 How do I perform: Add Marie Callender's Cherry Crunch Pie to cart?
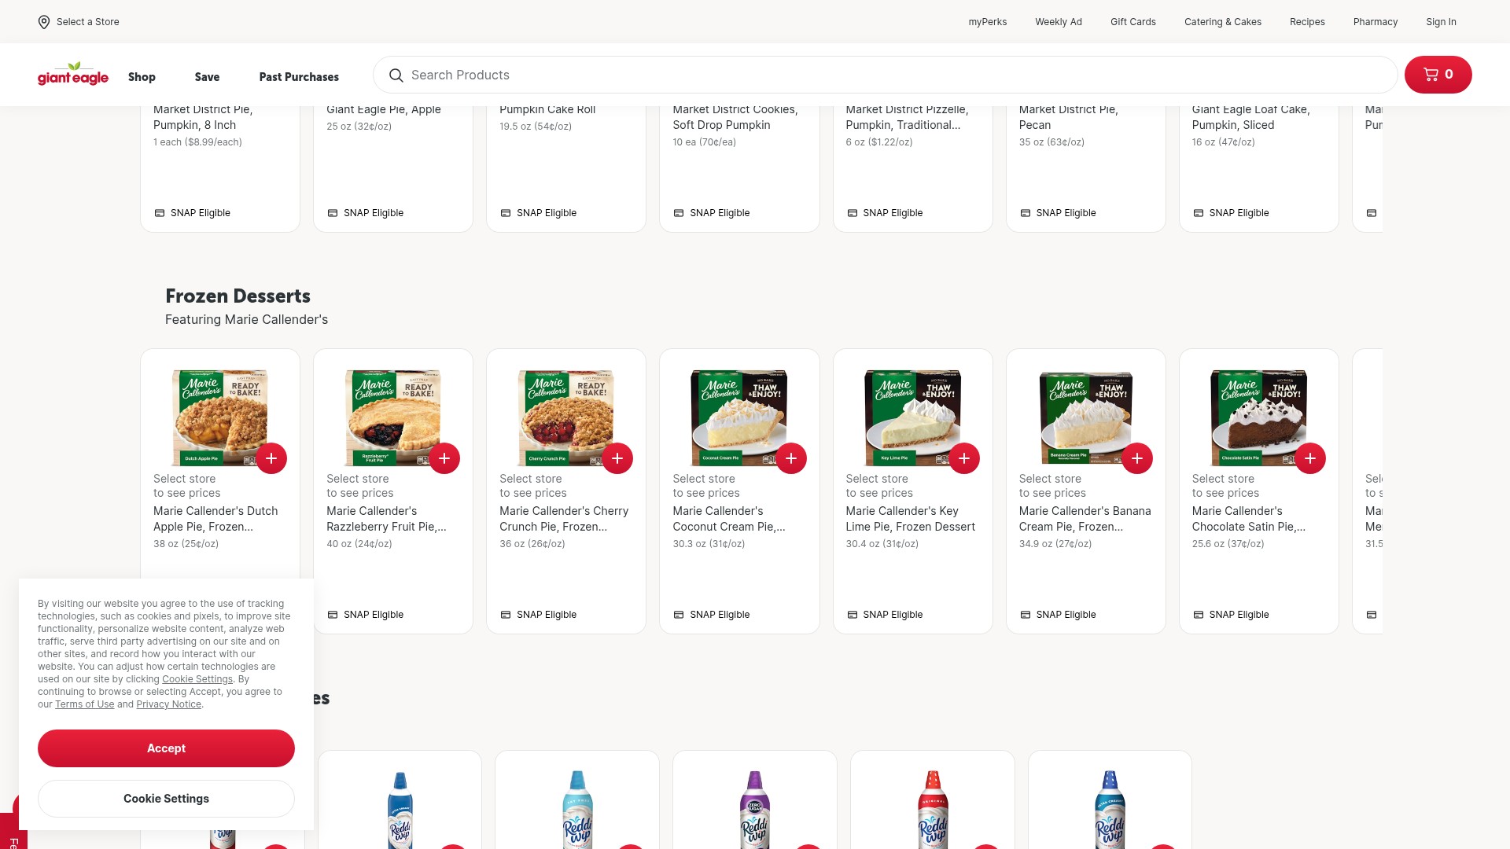click(x=617, y=458)
